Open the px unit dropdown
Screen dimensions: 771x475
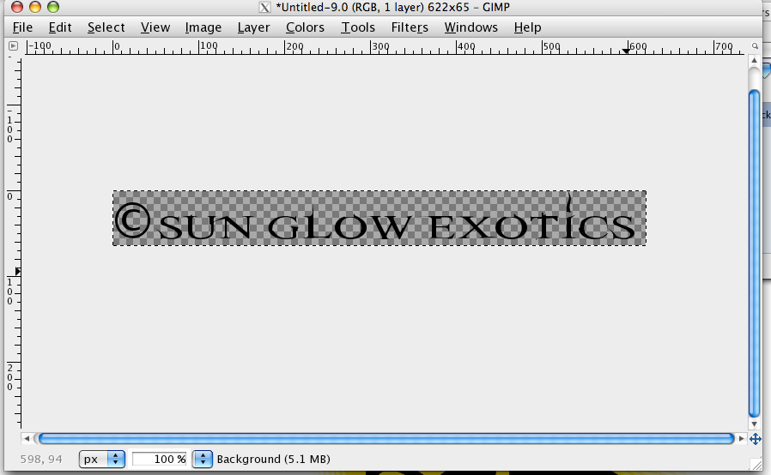point(102,460)
